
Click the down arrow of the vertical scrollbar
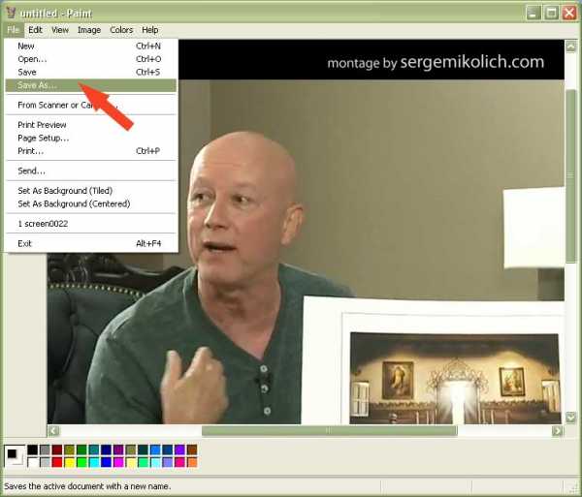click(x=570, y=418)
